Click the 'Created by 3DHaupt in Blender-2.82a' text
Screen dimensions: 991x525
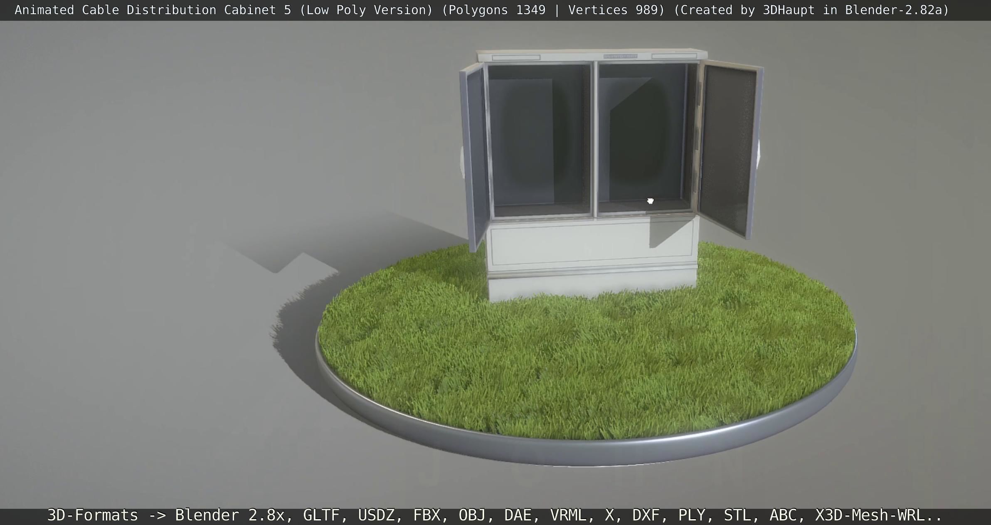811,10
